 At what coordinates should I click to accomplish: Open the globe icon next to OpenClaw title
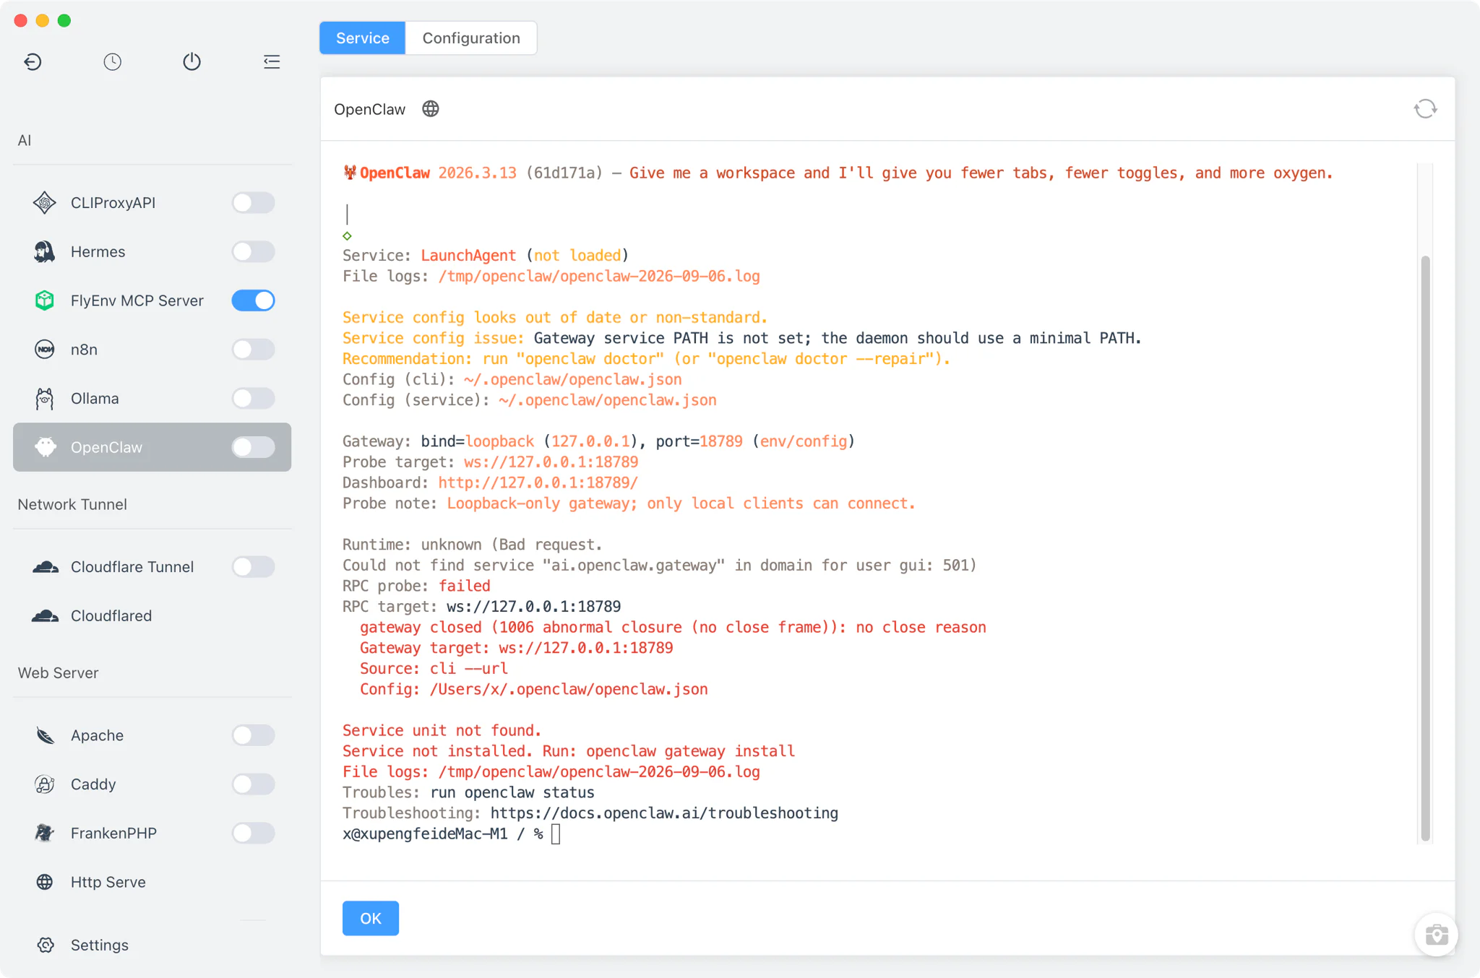click(x=431, y=109)
